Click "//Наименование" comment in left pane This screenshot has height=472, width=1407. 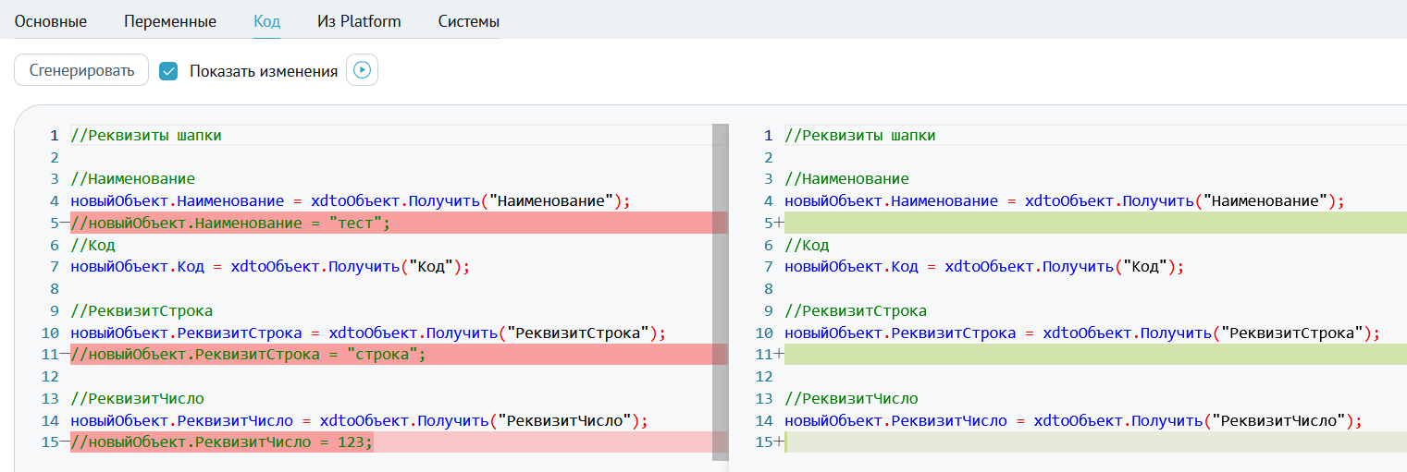133,179
